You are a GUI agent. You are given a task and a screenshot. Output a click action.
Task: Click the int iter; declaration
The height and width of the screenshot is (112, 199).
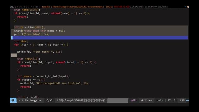21,41
